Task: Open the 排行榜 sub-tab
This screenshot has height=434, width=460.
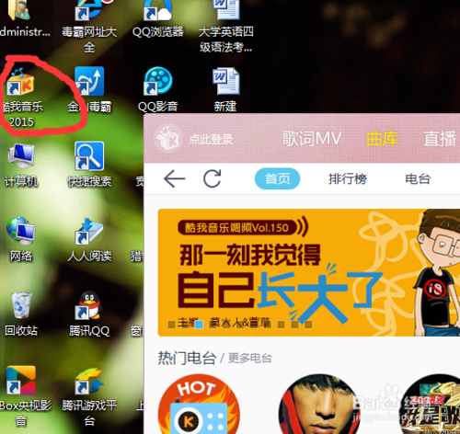Action: 348,178
